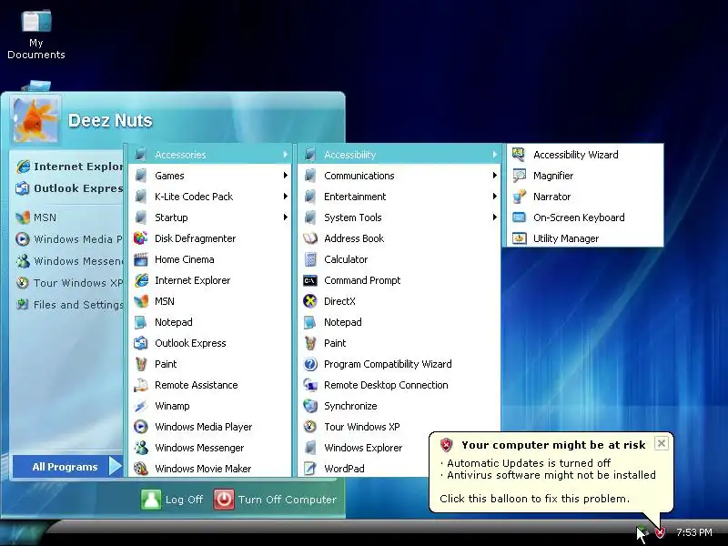
Task: Select Notepad in the Accessories menu
Action: pos(399,322)
